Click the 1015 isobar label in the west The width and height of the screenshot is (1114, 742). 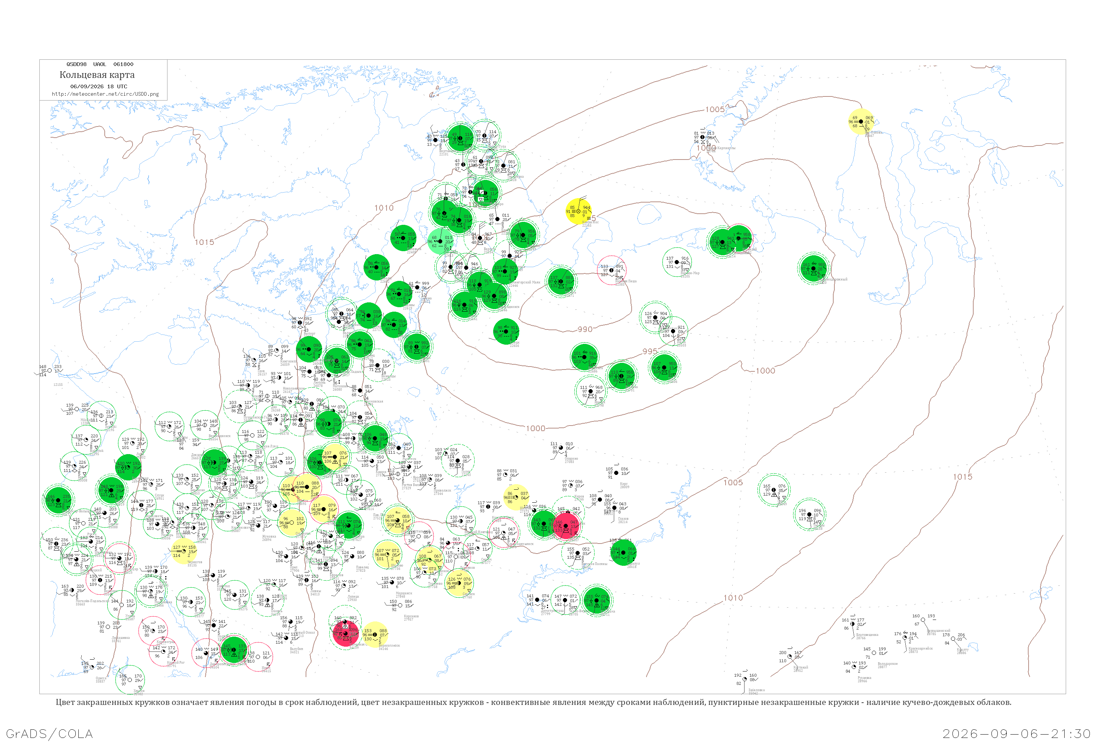[205, 242]
